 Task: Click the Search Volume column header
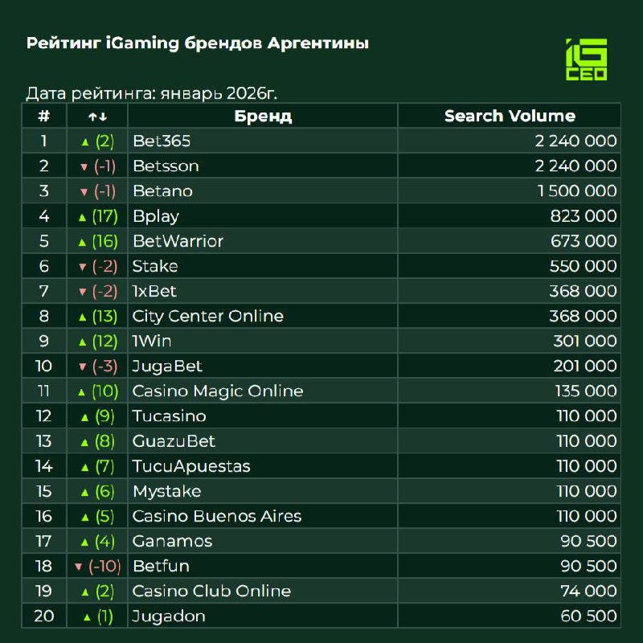coord(510,116)
